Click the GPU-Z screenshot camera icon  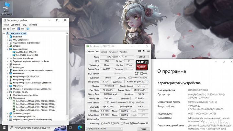click(x=140, y=51)
